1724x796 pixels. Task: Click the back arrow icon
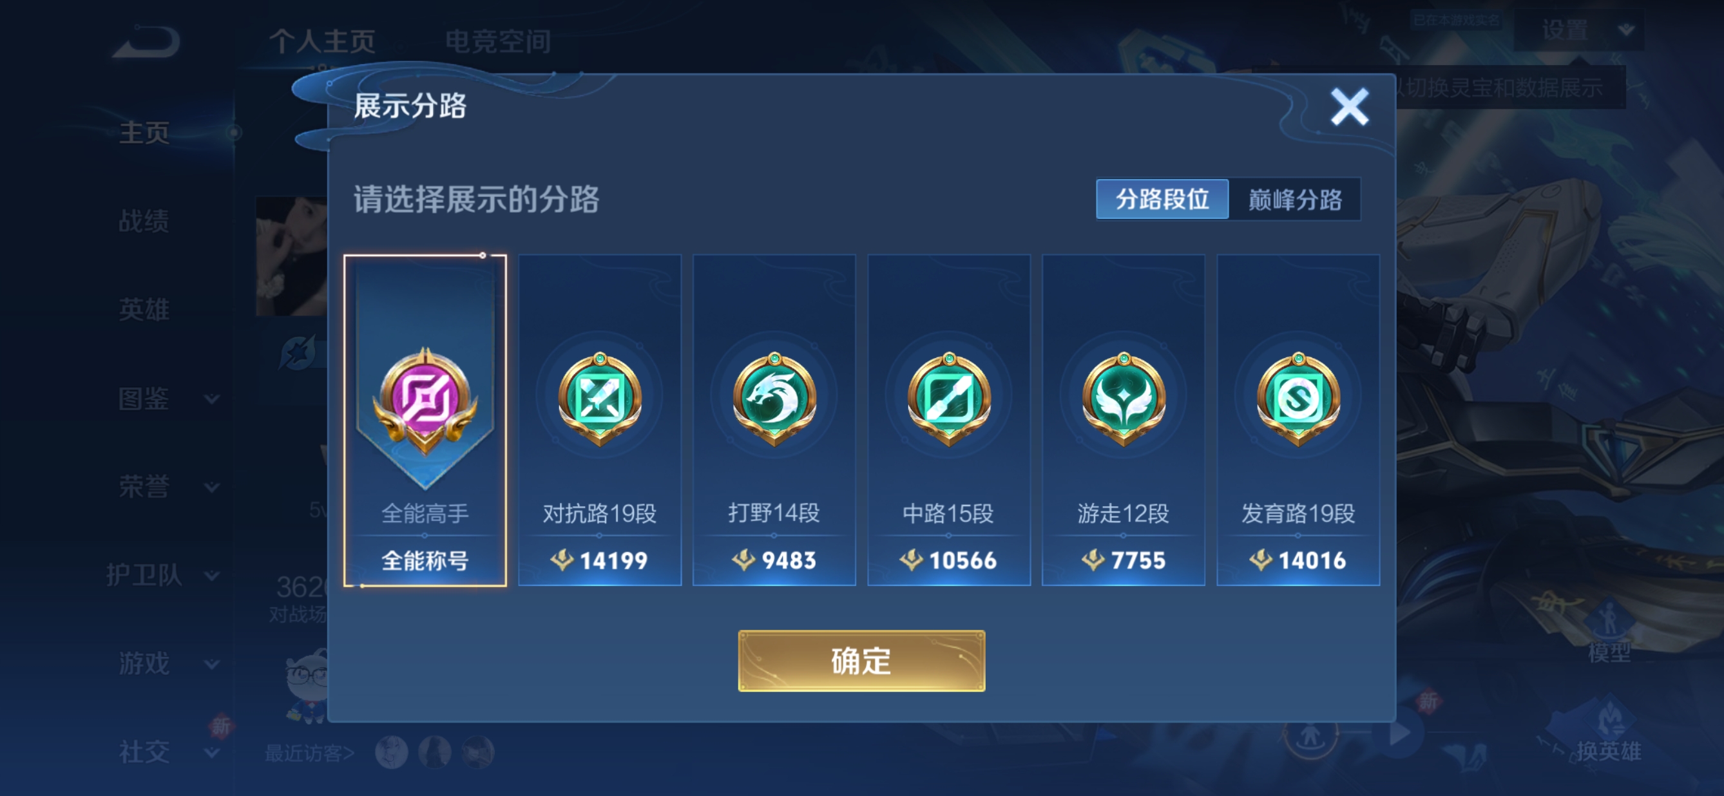coord(146,41)
